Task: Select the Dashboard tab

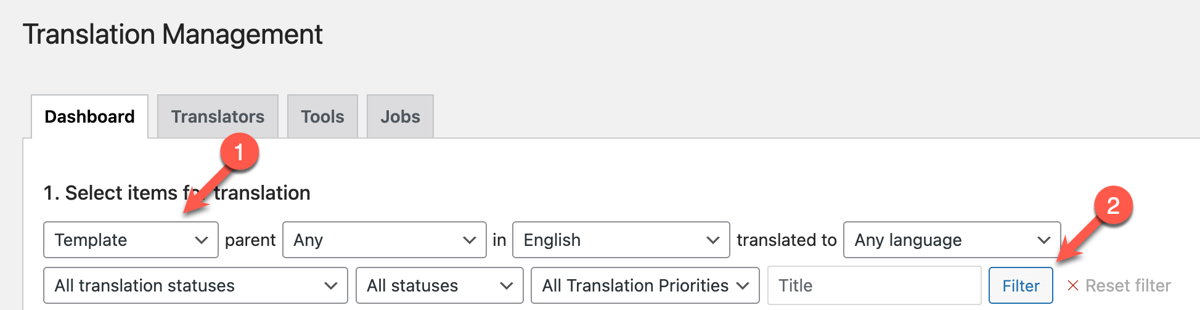Action: point(89,116)
